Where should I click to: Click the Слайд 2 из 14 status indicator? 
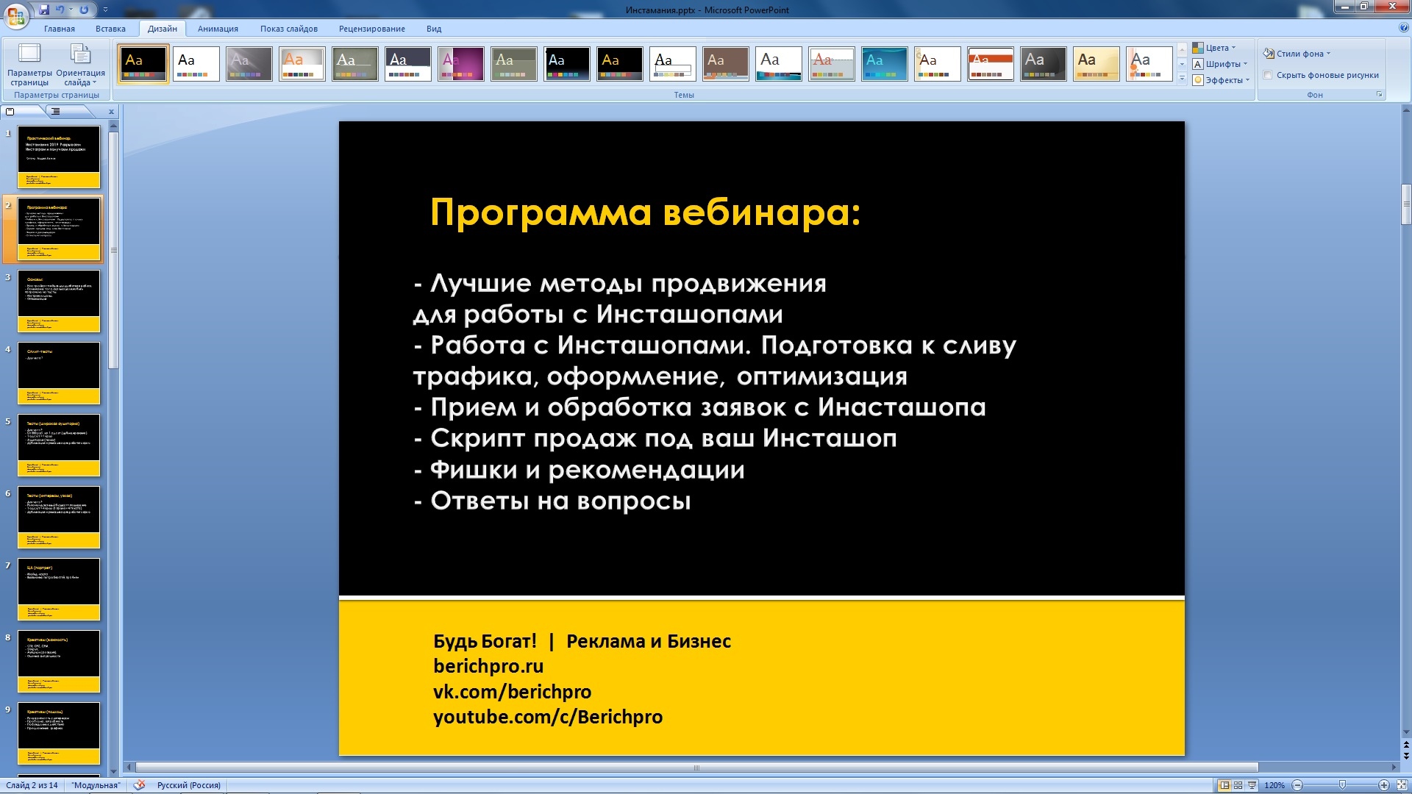(x=32, y=785)
